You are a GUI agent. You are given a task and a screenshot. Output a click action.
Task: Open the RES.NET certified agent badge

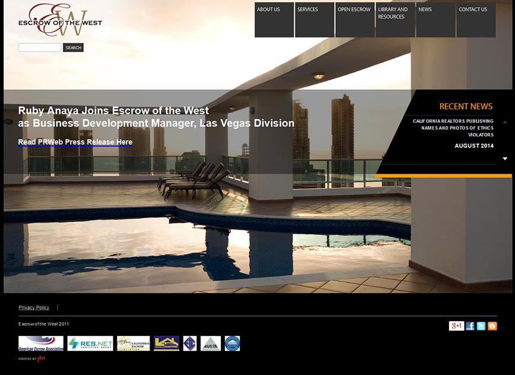(x=90, y=344)
